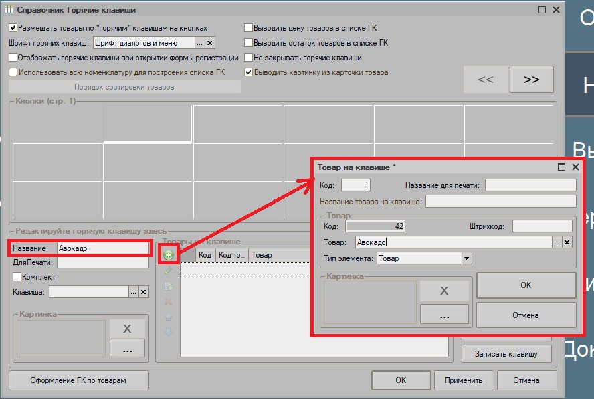Click the 'Название товара на клавише' field
This screenshot has width=594, height=399.
pyautogui.click(x=501, y=202)
